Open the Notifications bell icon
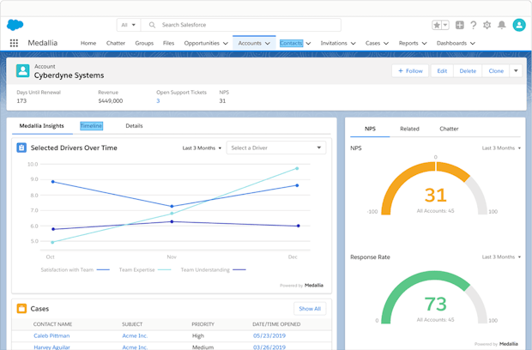532x350 pixels. [x=501, y=25]
